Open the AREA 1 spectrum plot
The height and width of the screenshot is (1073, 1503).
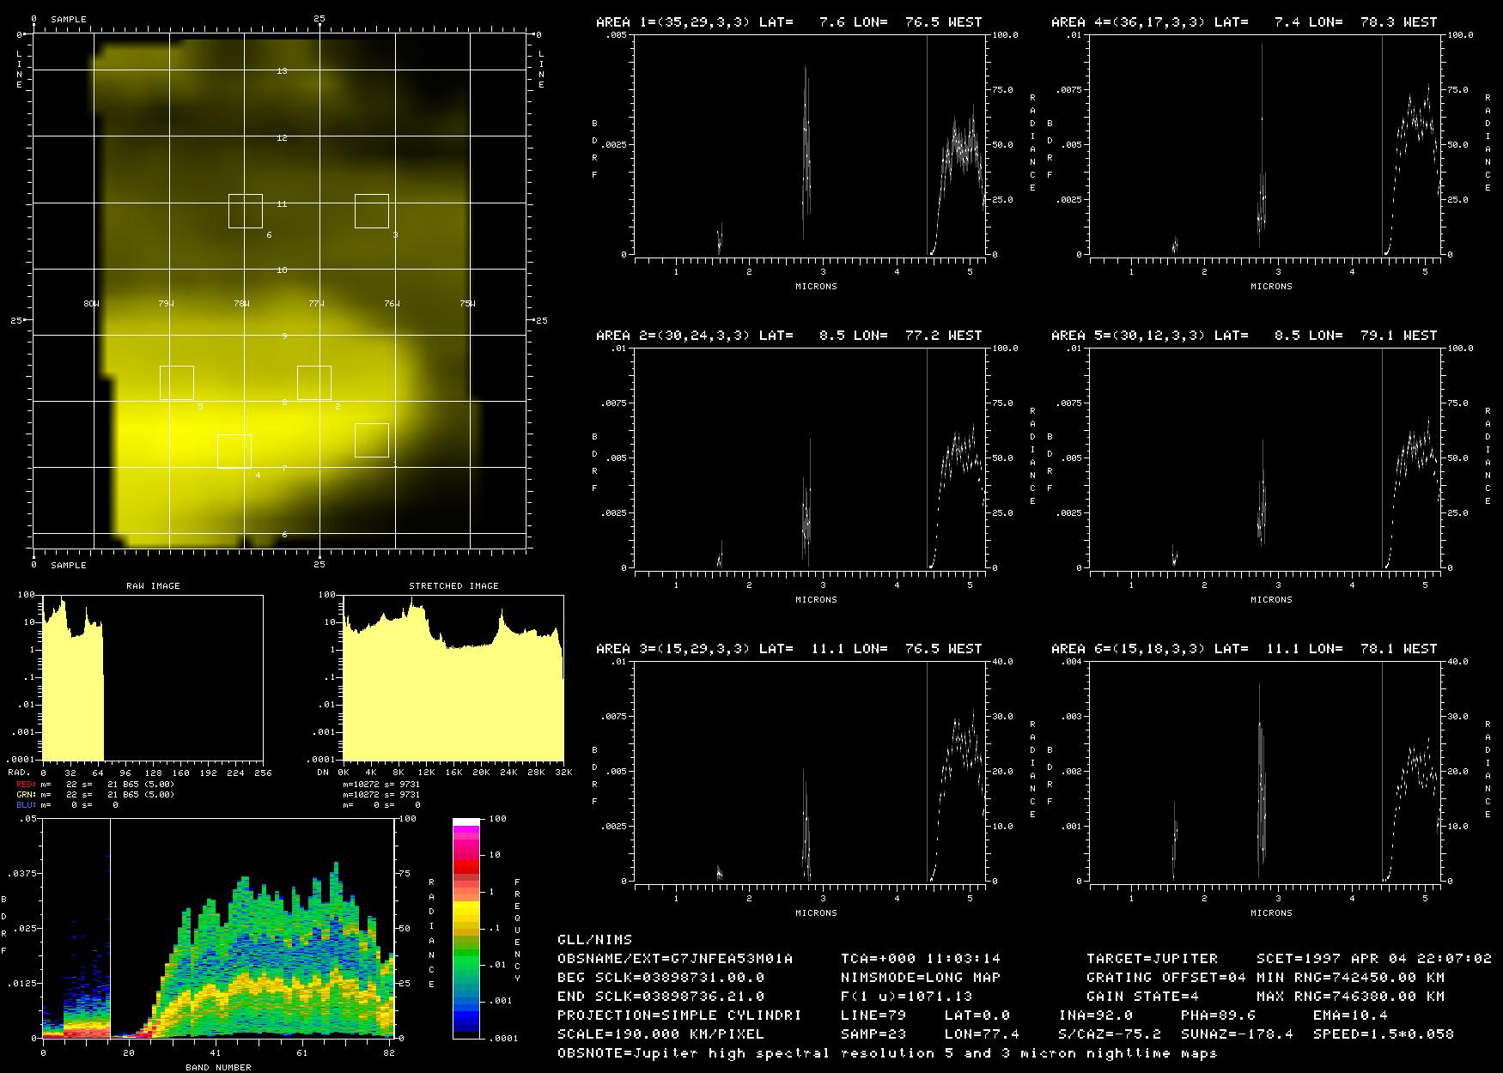click(810, 145)
